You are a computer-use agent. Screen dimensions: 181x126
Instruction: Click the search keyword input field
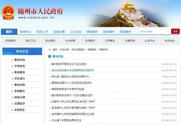coord(155,31)
